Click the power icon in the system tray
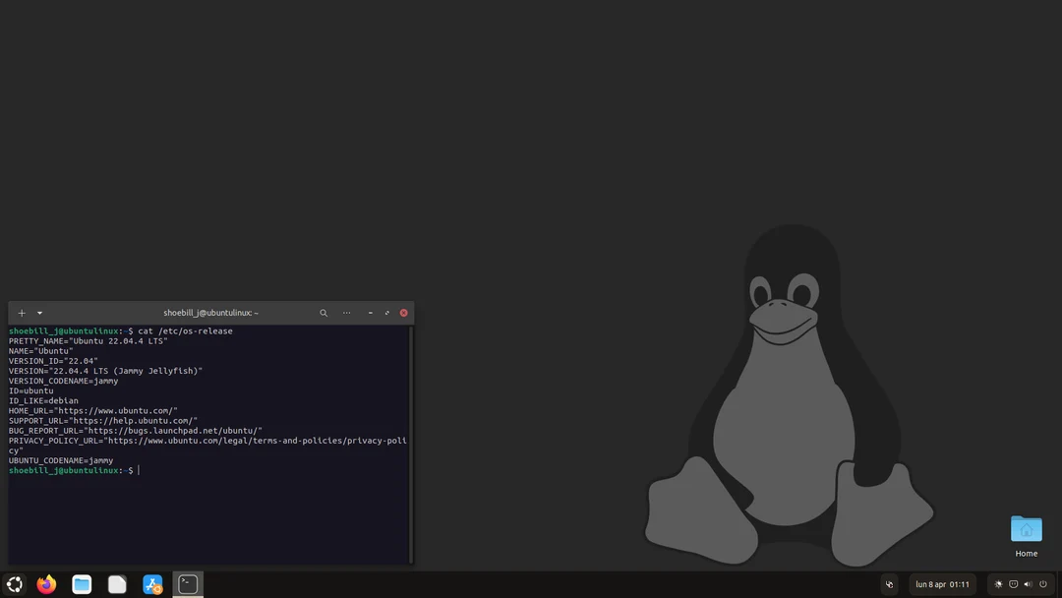The image size is (1062, 598). pos(1043,583)
